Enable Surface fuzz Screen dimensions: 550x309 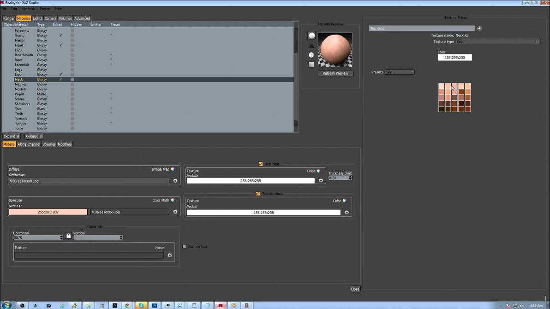coord(185,246)
